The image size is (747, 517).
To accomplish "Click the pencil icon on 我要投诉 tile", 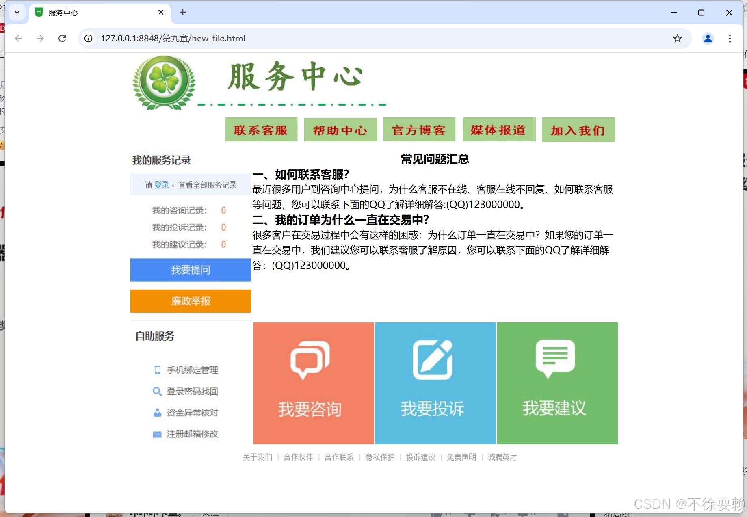I will tap(433, 359).
